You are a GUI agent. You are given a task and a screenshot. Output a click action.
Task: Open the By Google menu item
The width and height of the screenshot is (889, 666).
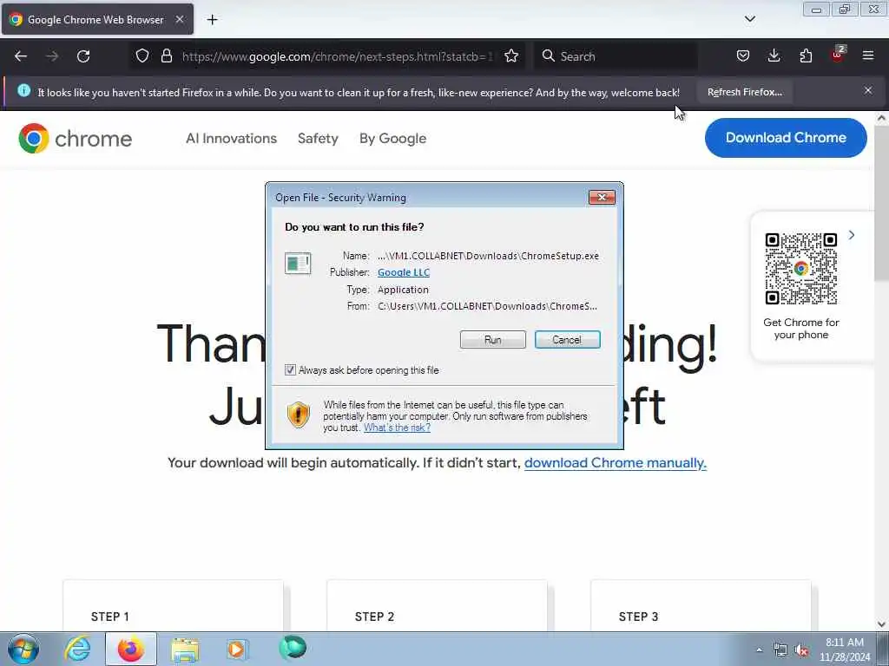(392, 138)
